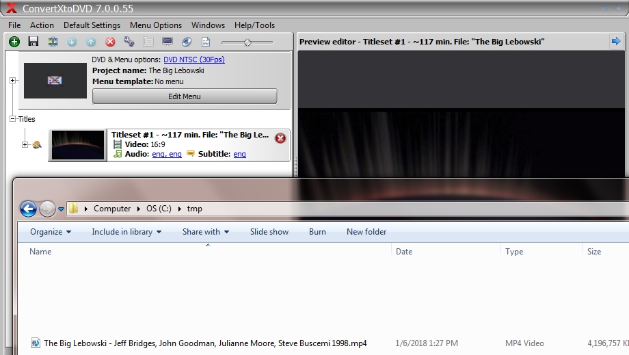
Task: Click the red remove icon in toolbar
Action: (110, 42)
